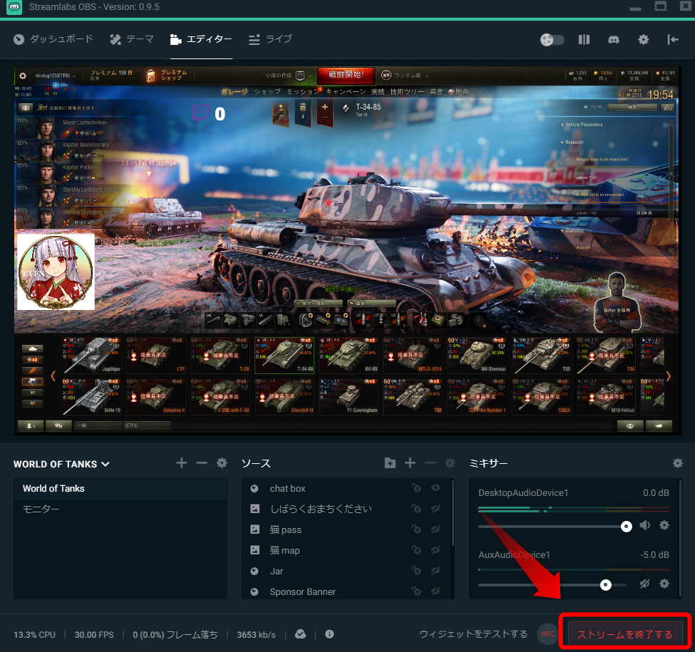Select the 猫 pass source
Screen dimensions: 695x652
pyautogui.click(x=285, y=529)
